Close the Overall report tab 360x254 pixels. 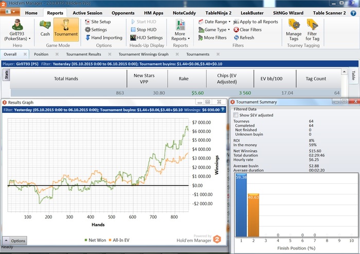coord(25,54)
